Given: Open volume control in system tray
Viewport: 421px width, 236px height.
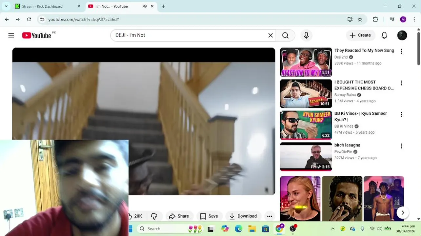Looking at the screenshot, I should click(x=379, y=229).
